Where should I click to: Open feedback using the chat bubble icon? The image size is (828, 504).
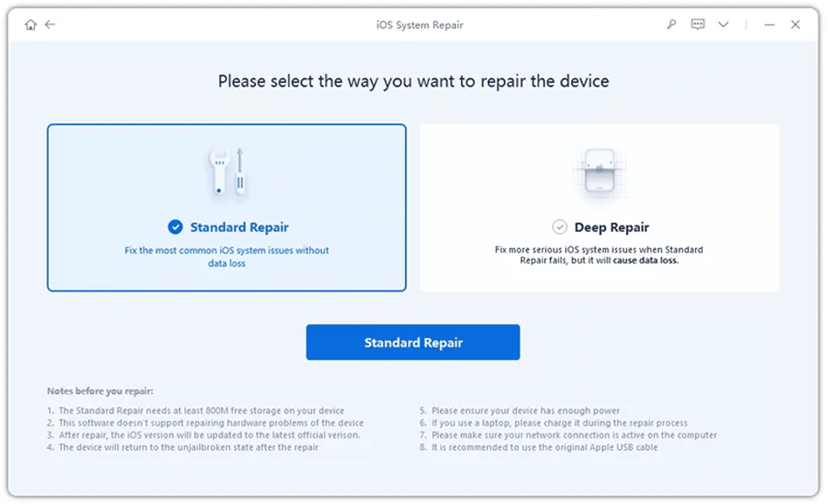(x=697, y=25)
